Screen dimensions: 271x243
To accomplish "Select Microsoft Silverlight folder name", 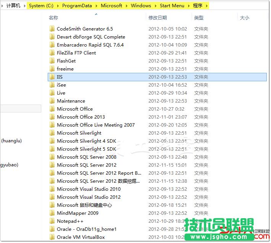I will [79, 133].
